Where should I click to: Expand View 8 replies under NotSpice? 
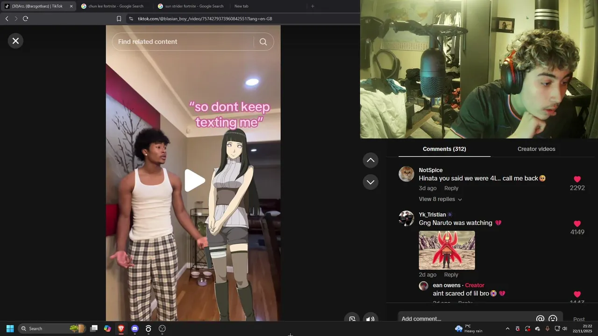point(440,199)
